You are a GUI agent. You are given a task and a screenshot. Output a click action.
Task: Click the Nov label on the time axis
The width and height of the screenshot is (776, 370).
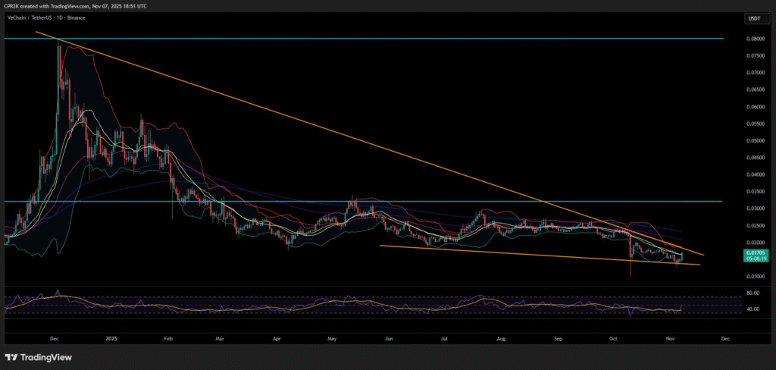pos(668,340)
